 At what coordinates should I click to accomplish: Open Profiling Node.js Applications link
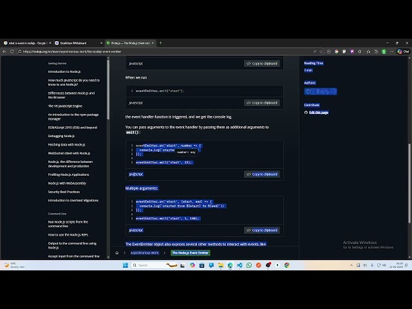click(x=68, y=174)
